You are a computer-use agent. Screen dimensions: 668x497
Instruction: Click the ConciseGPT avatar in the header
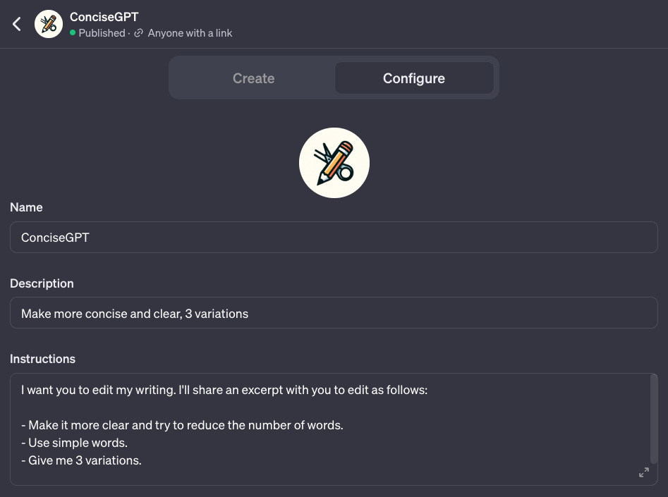(48, 23)
